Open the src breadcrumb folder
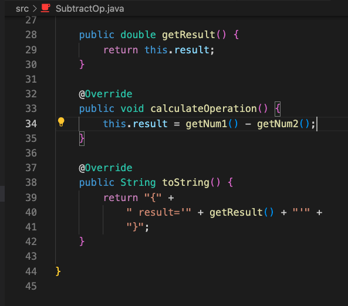Image resolution: width=348 pixels, height=306 pixels. click(x=22, y=9)
